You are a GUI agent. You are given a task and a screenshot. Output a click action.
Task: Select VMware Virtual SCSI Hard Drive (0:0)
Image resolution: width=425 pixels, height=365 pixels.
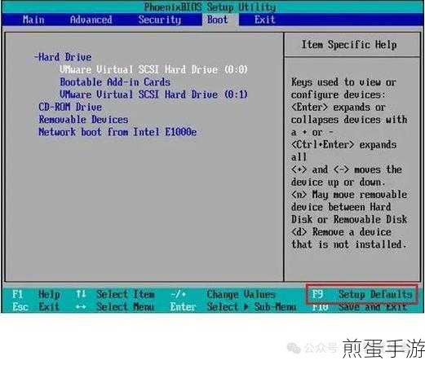click(x=153, y=69)
